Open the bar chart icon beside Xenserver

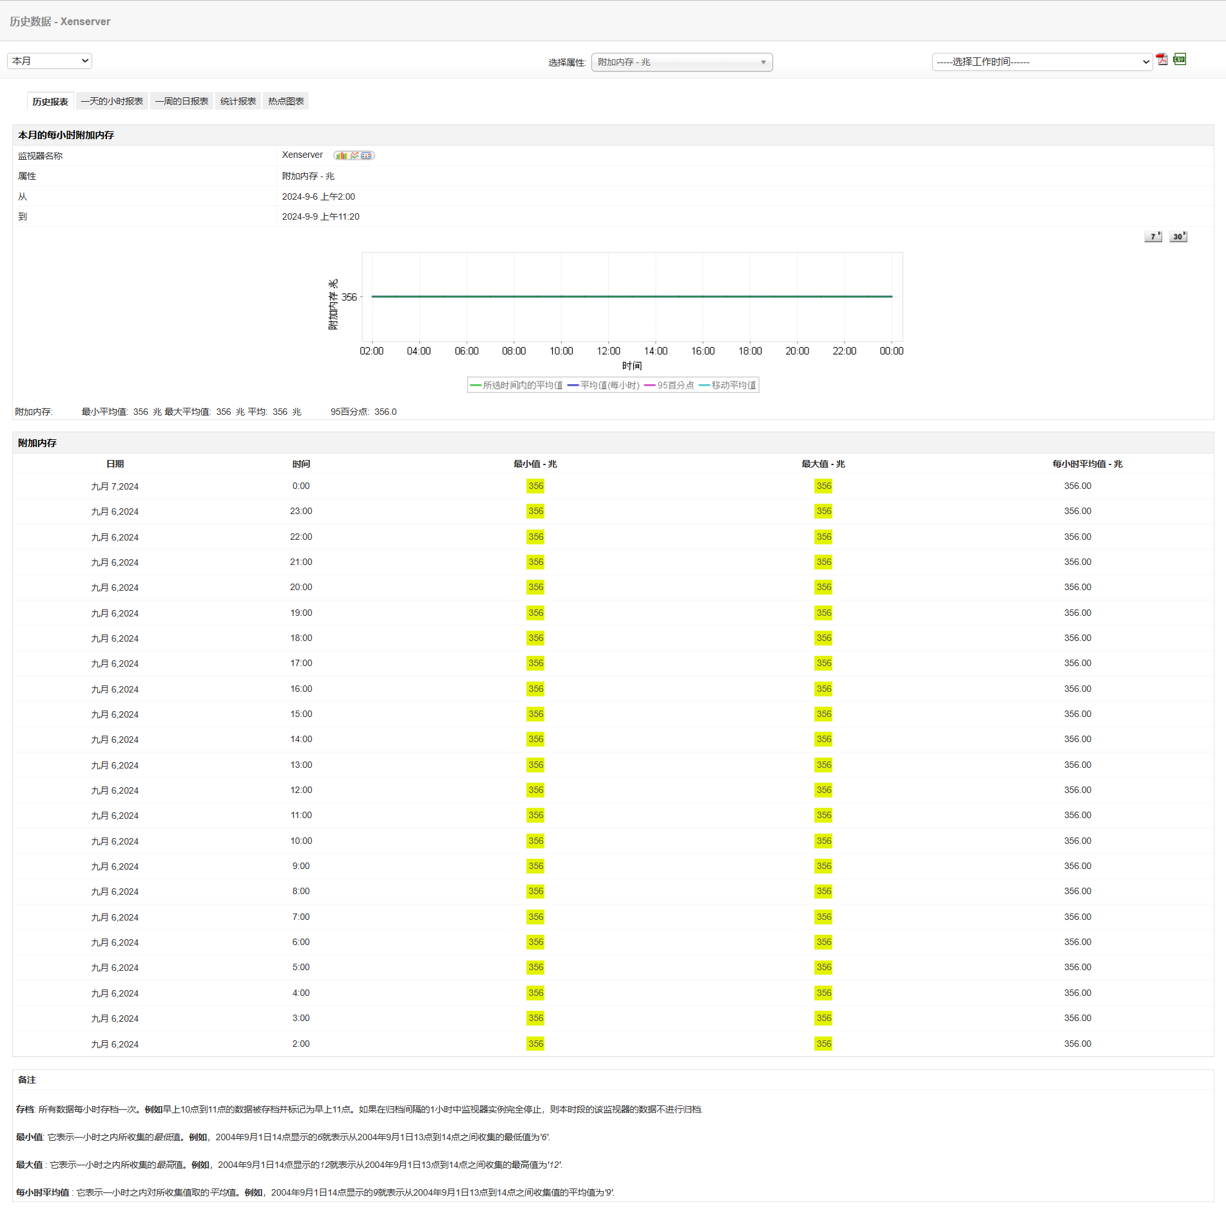341,155
